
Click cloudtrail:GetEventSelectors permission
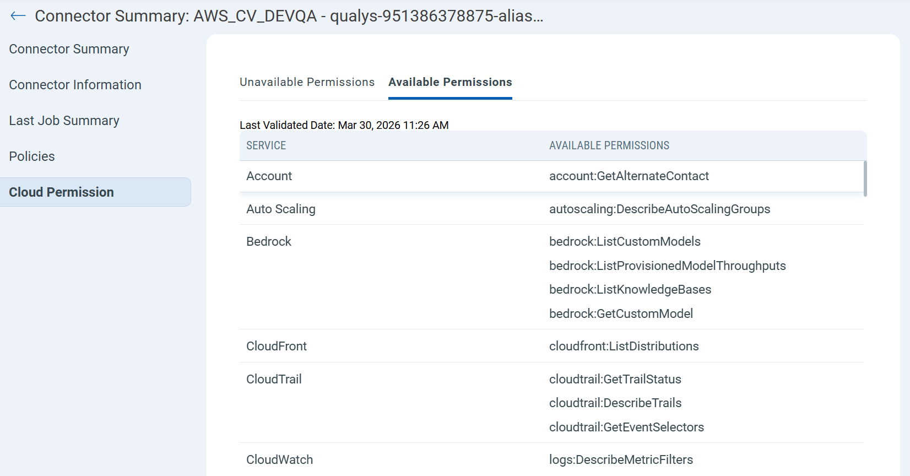click(x=626, y=428)
